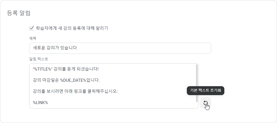
Task: Click the 등록 알림 section heading
Action: tap(18, 13)
